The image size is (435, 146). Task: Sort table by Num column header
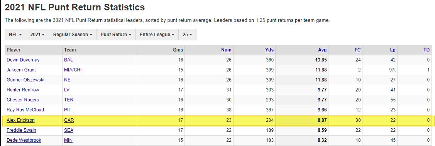(x=226, y=50)
